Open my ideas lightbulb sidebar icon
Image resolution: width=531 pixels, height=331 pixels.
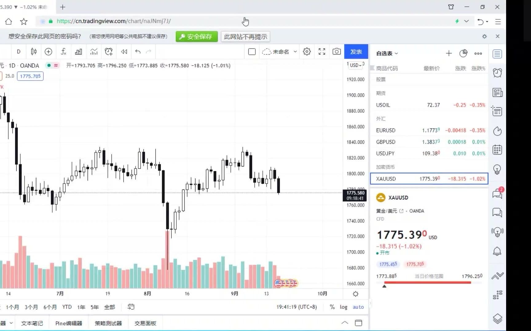(497, 169)
